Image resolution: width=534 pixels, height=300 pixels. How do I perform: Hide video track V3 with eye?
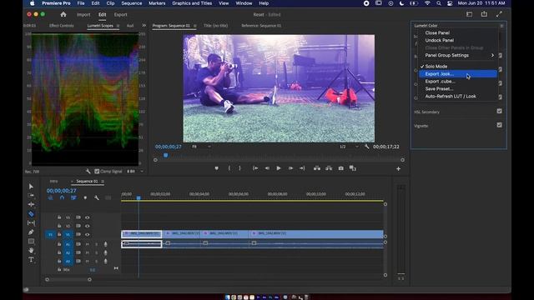point(88,217)
